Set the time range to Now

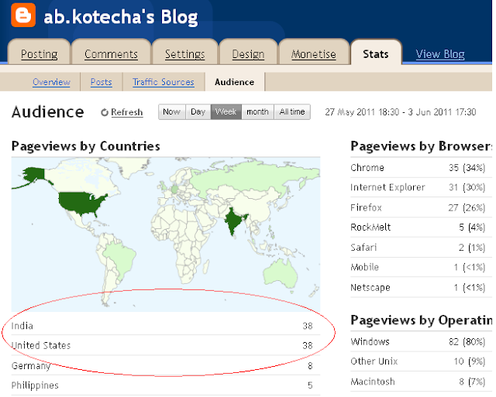[172, 111]
